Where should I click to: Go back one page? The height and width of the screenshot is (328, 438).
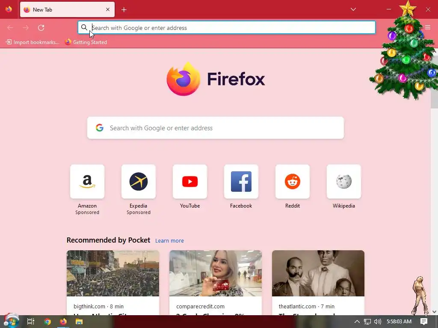pos(10,28)
